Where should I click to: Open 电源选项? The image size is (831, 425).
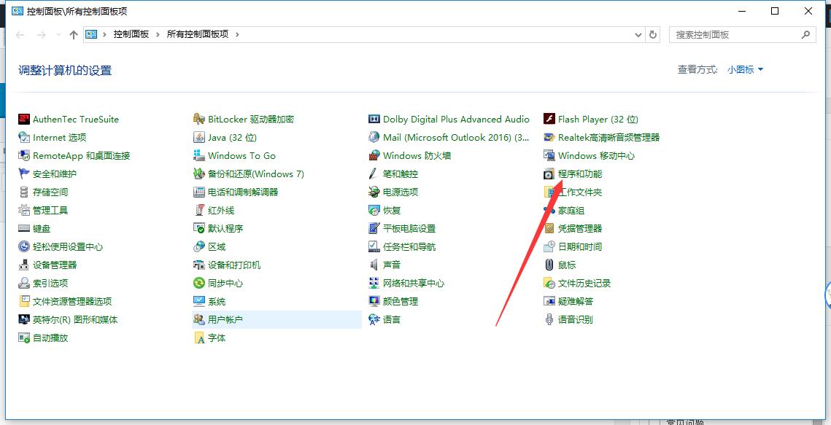[400, 192]
